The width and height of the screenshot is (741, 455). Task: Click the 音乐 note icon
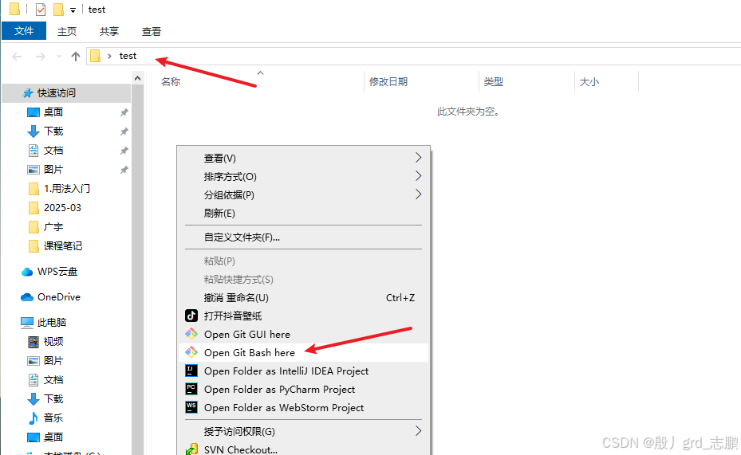[x=34, y=418]
